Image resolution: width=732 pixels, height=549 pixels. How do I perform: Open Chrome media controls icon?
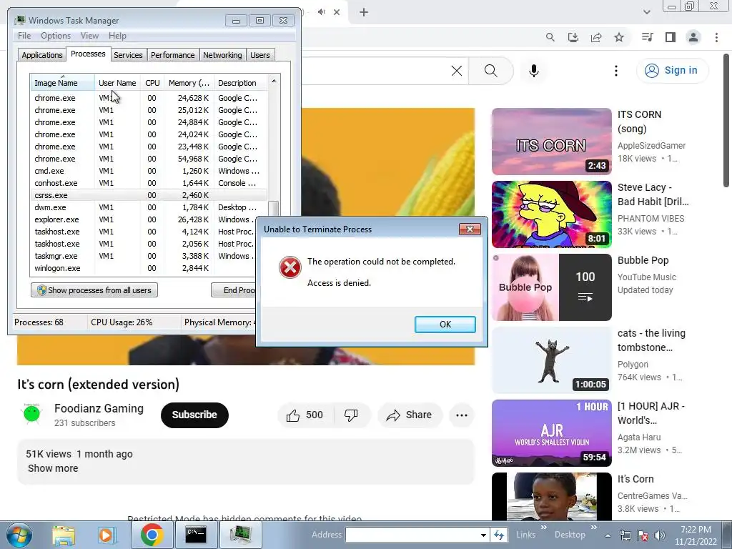pyautogui.click(x=647, y=37)
